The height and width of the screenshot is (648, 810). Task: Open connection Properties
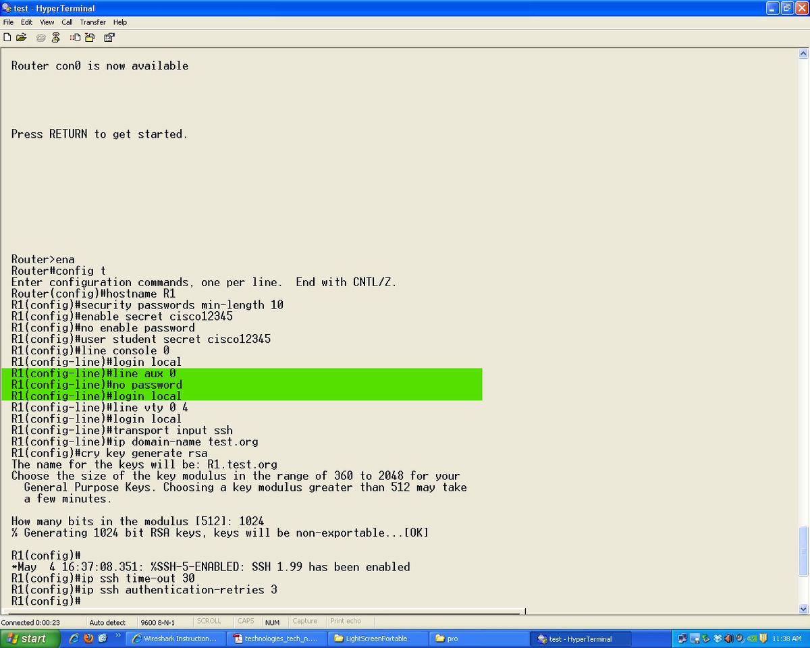[x=109, y=37]
